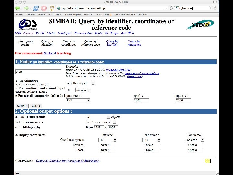Open the myADS bookmark

click(x=88, y=15)
